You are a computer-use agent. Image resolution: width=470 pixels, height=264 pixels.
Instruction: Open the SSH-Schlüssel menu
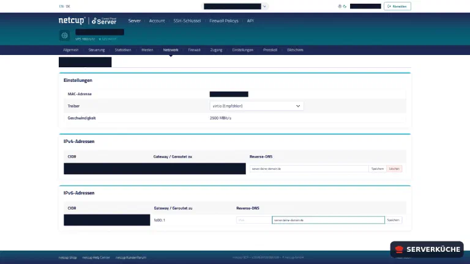click(187, 21)
